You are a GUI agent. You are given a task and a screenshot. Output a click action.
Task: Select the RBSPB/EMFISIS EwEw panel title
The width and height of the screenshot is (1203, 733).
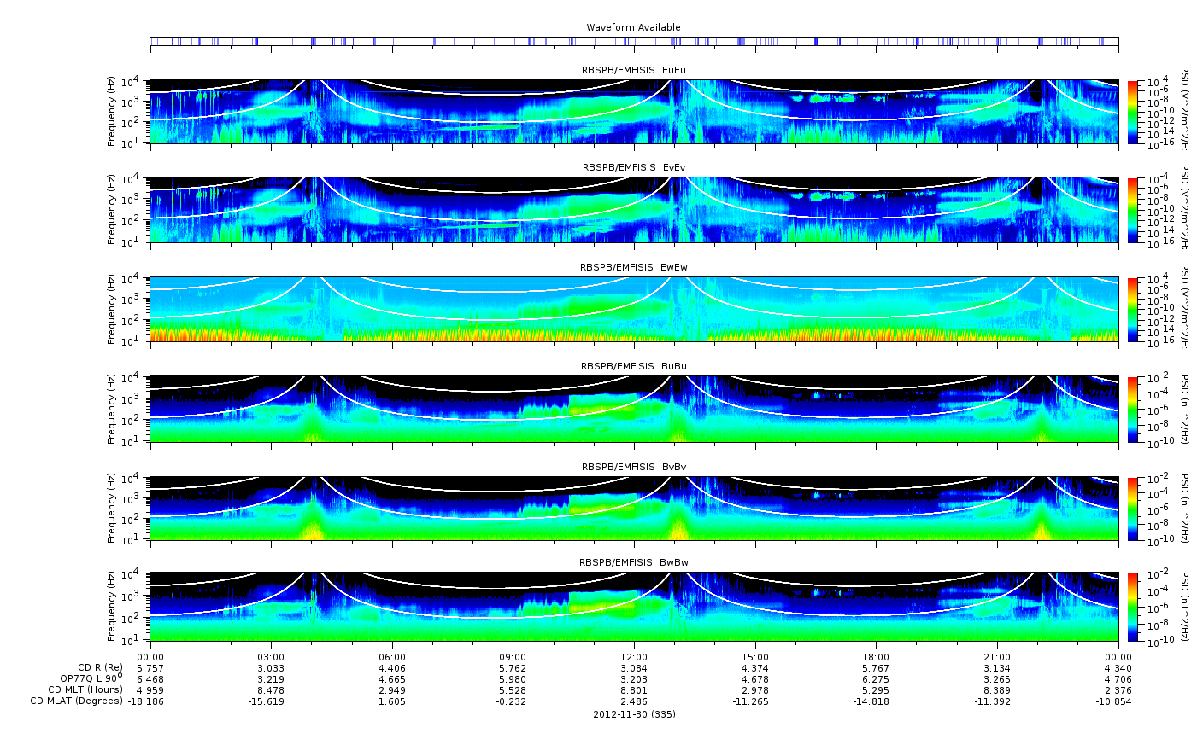633,267
